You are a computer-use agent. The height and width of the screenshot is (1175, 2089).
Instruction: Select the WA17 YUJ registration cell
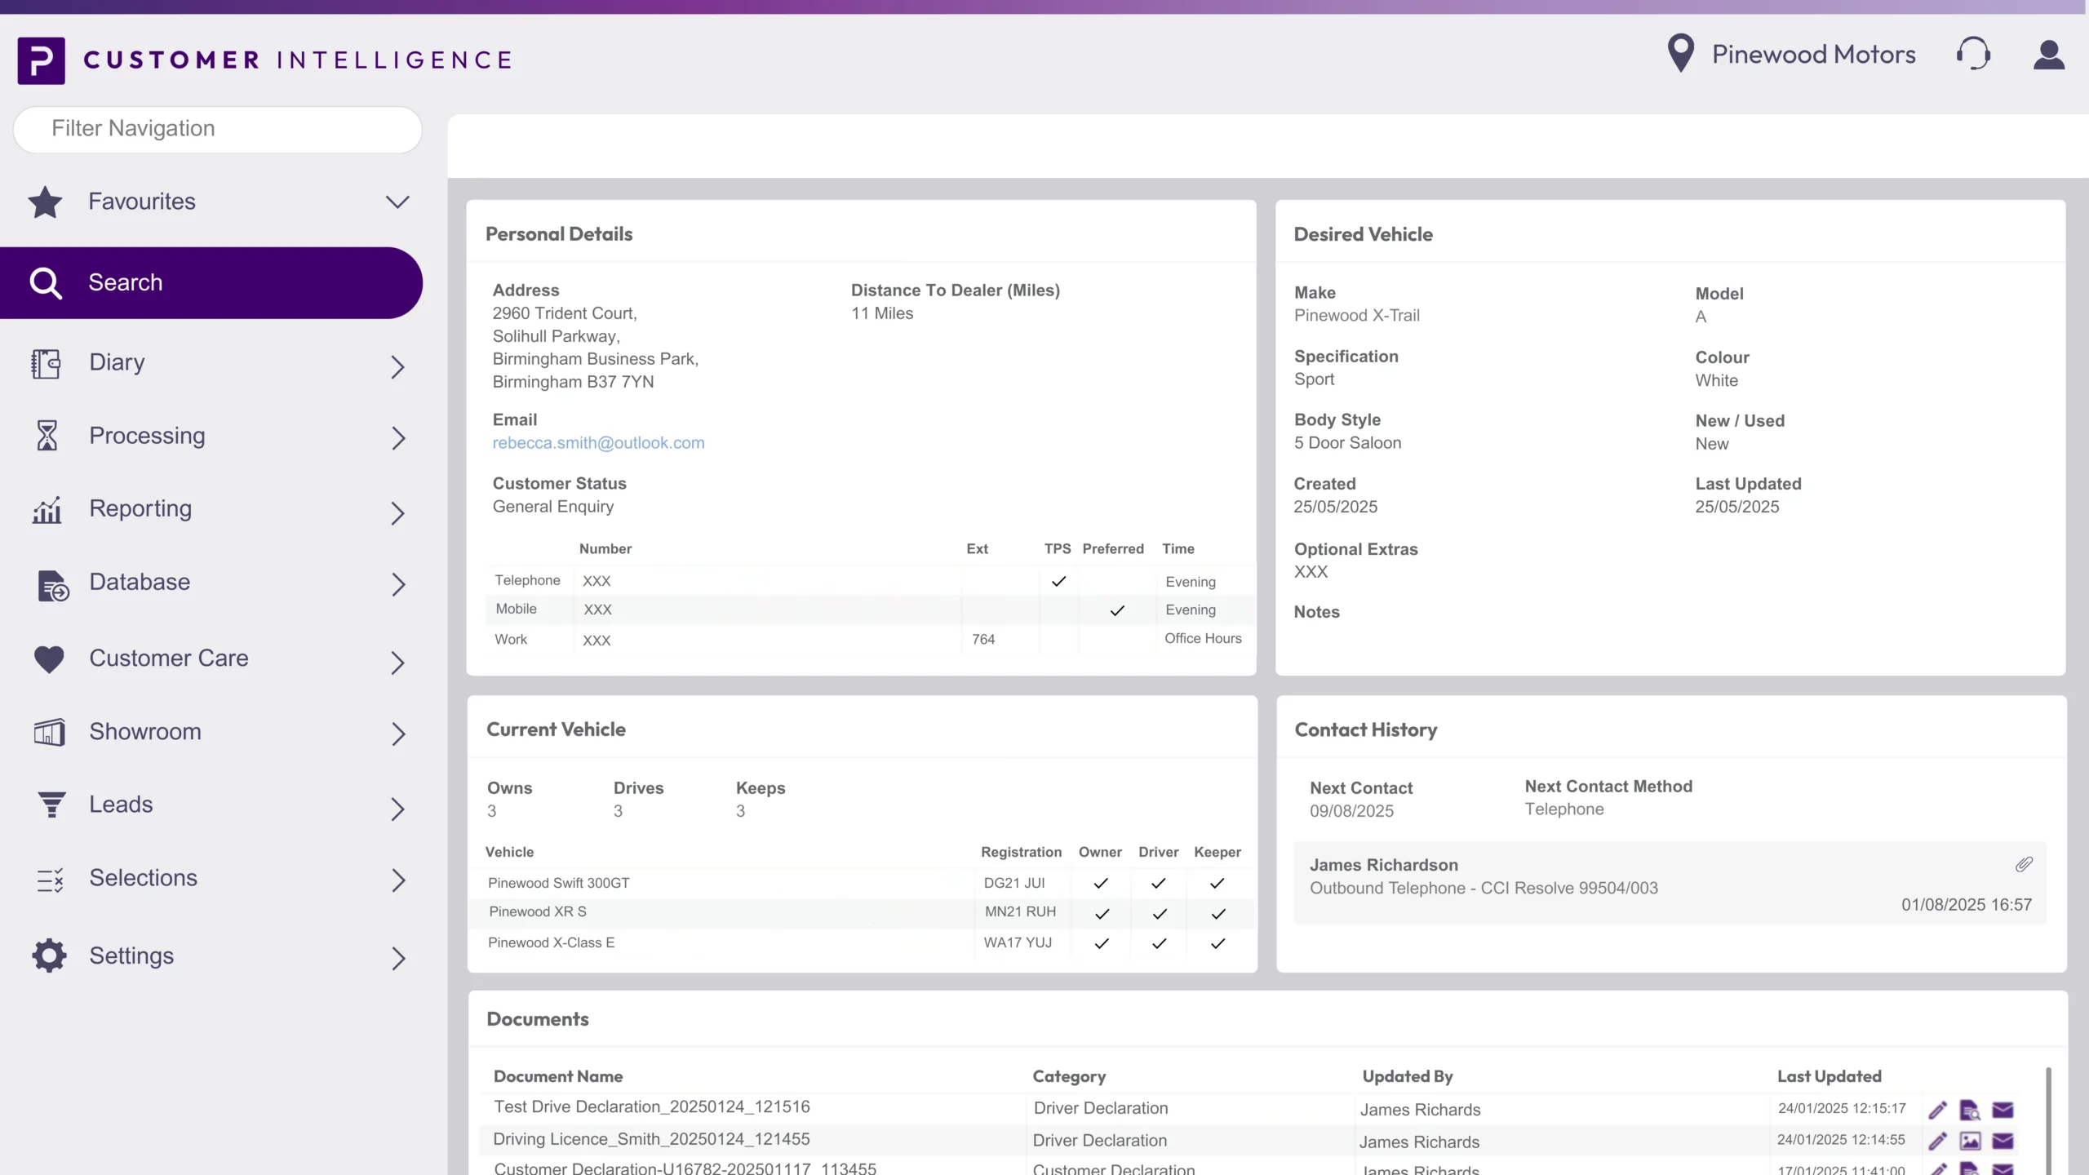coord(1018,942)
